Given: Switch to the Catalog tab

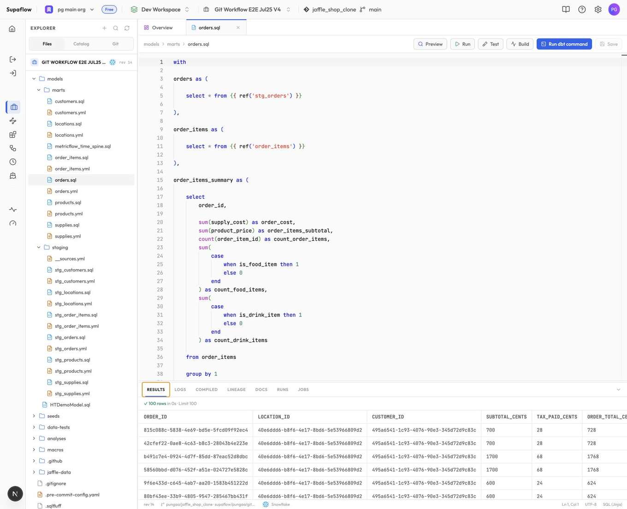Looking at the screenshot, I should coord(81,44).
